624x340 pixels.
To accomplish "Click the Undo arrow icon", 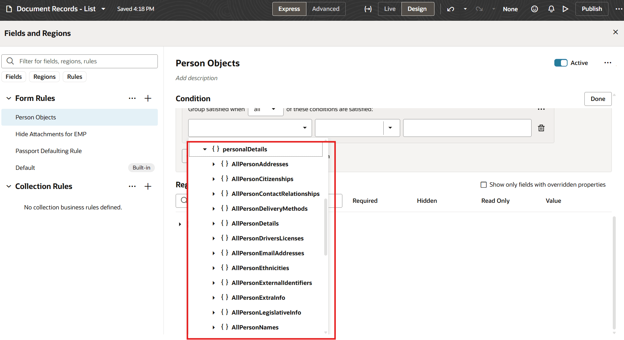I will pyautogui.click(x=451, y=9).
